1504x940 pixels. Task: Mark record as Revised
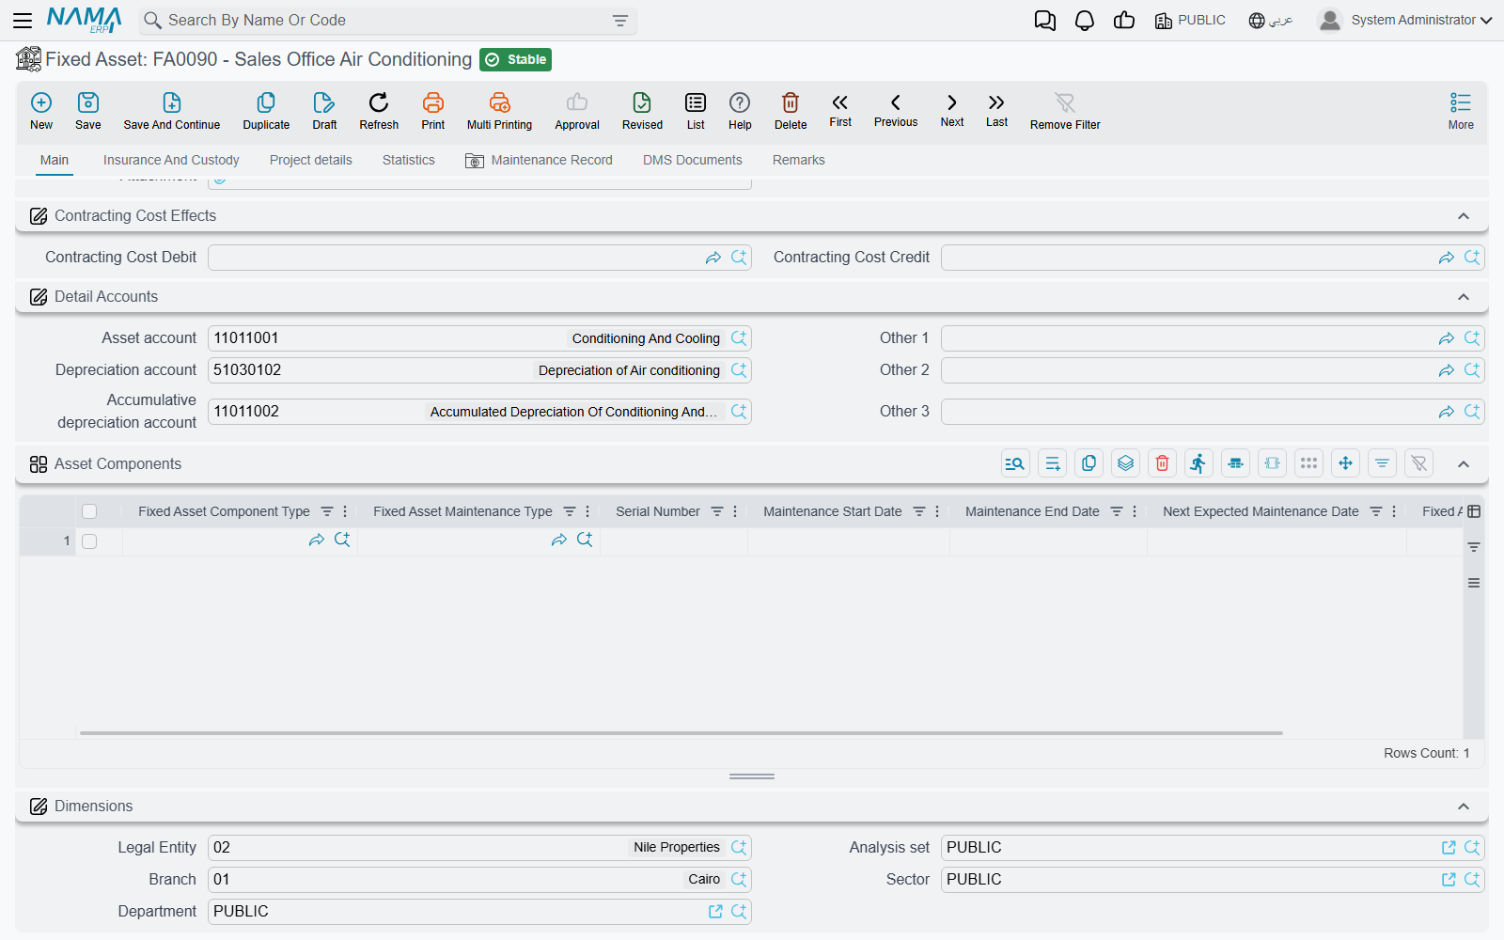[642, 110]
